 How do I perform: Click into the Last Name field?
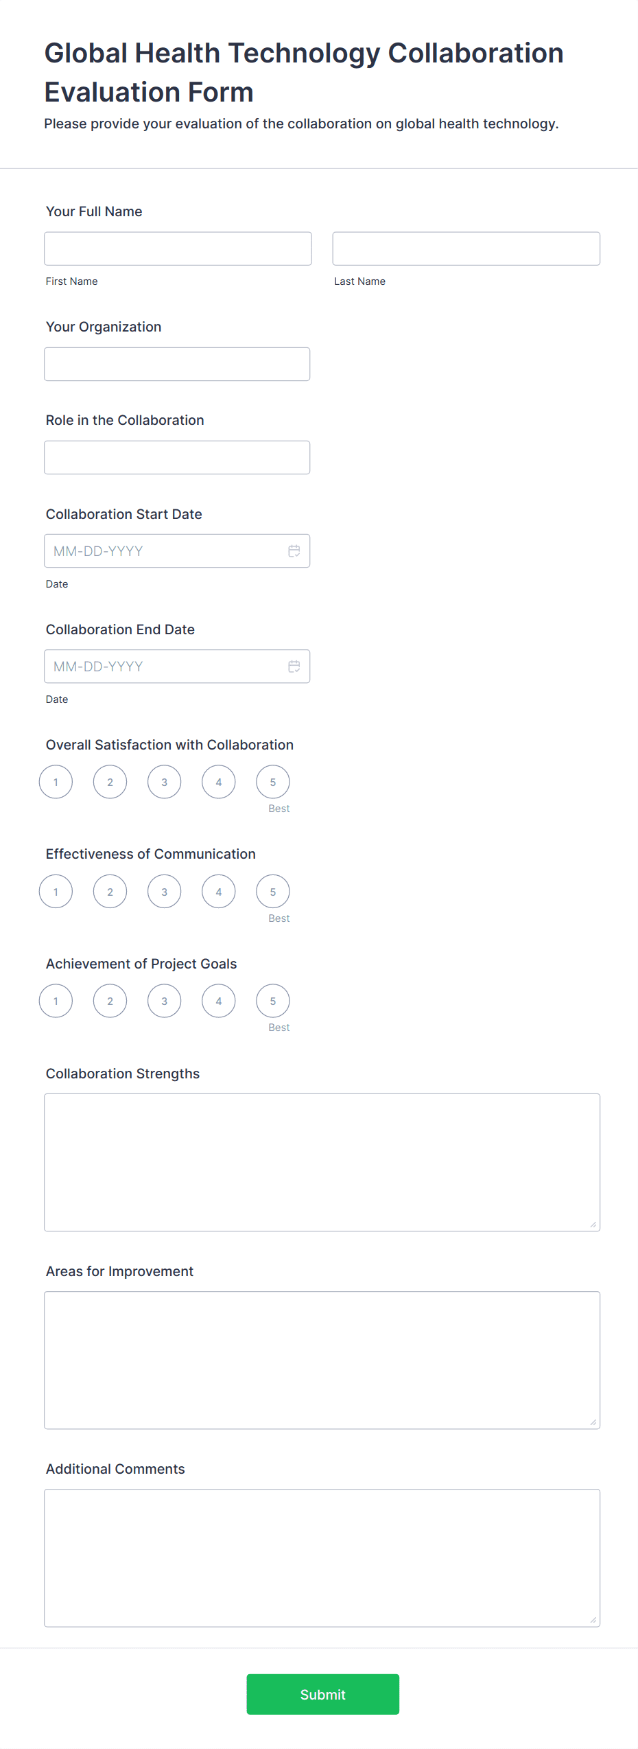click(x=466, y=248)
